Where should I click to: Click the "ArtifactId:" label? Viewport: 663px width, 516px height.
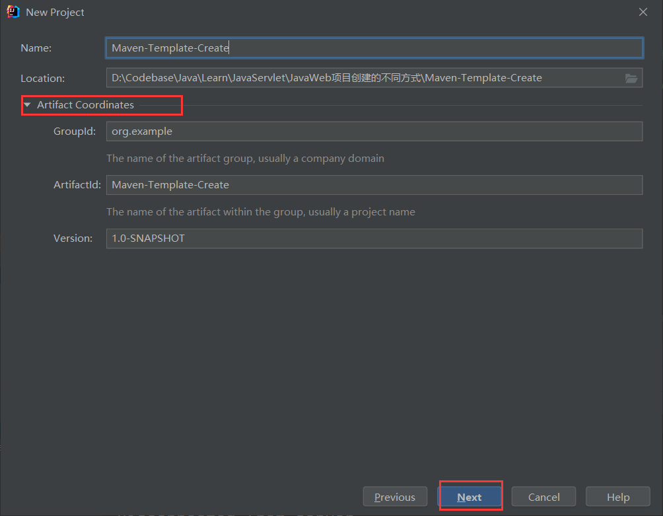tap(77, 185)
